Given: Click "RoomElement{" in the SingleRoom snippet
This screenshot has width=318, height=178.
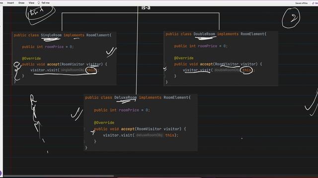Looking at the screenshot, I should (x=99, y=35).
